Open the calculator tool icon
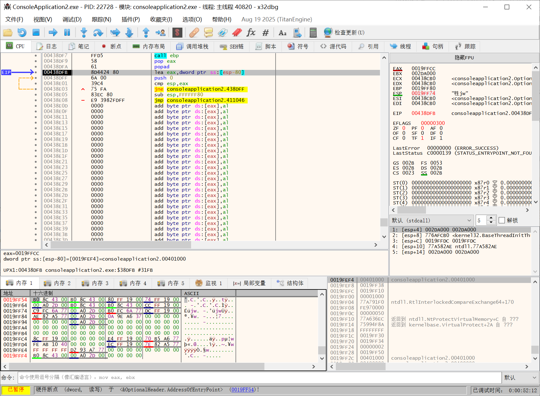 [x=313, y=33]
